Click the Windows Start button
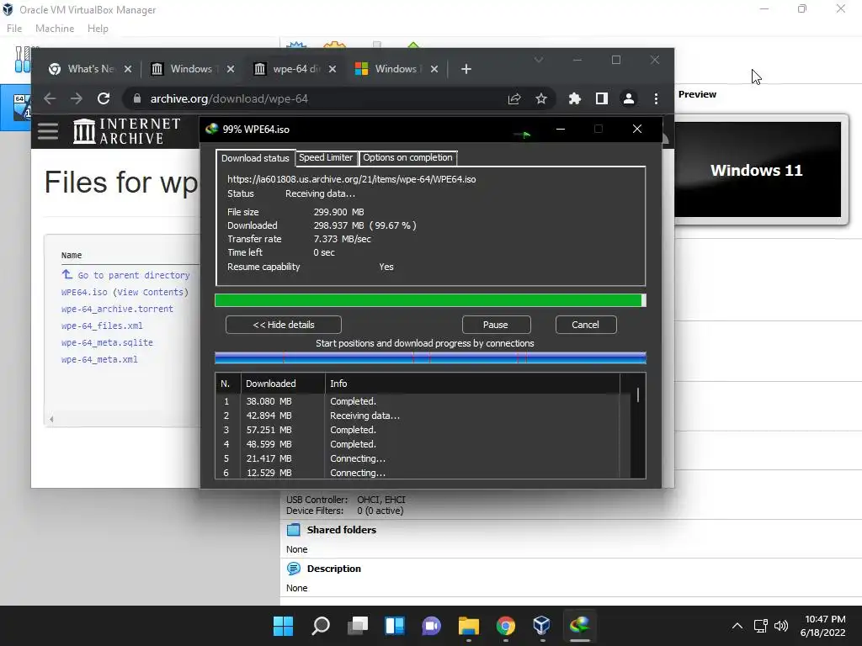862x646 pixels. pyautogui.click(x=283, y=625)
